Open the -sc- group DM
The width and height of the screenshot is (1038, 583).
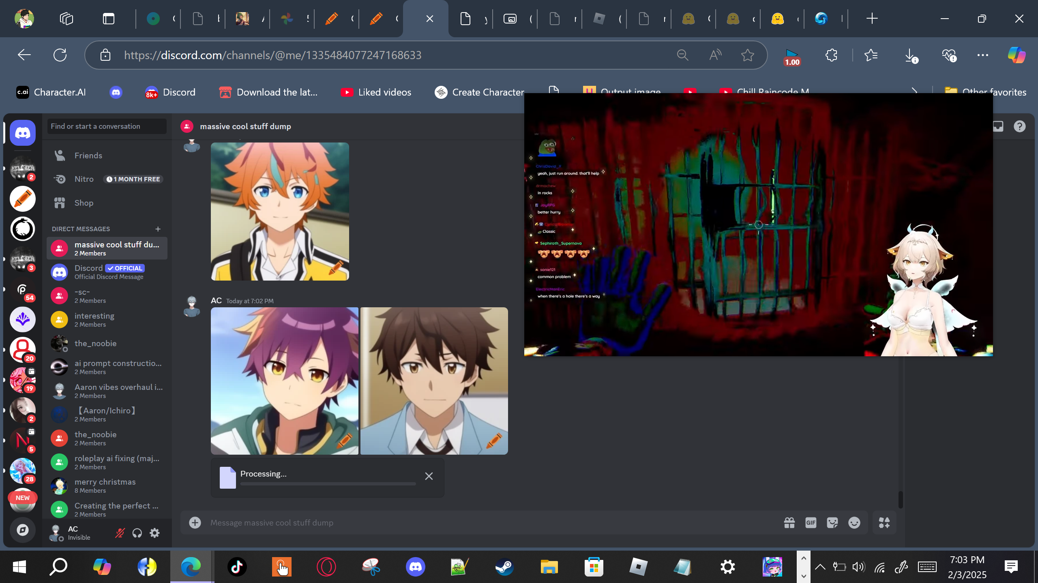[107, 296]
